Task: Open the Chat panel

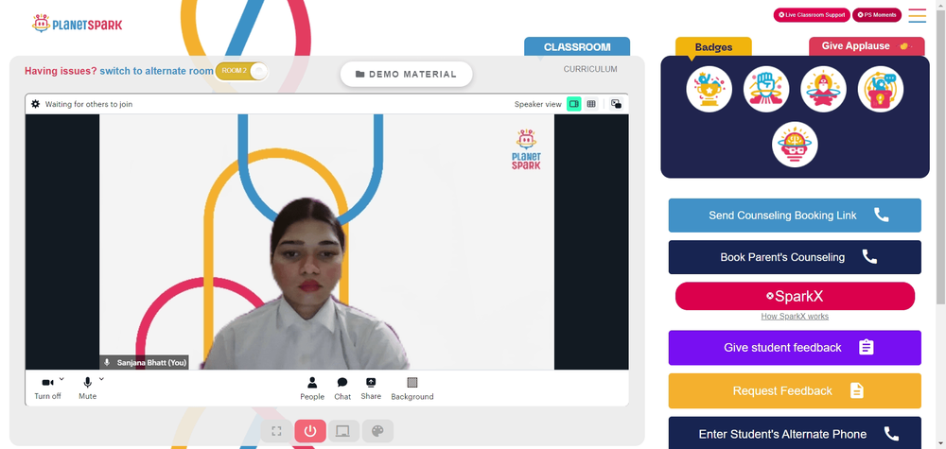Action: 342,389
